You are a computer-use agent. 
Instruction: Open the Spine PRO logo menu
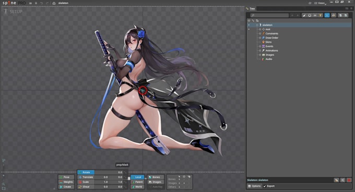click(14, 3)
